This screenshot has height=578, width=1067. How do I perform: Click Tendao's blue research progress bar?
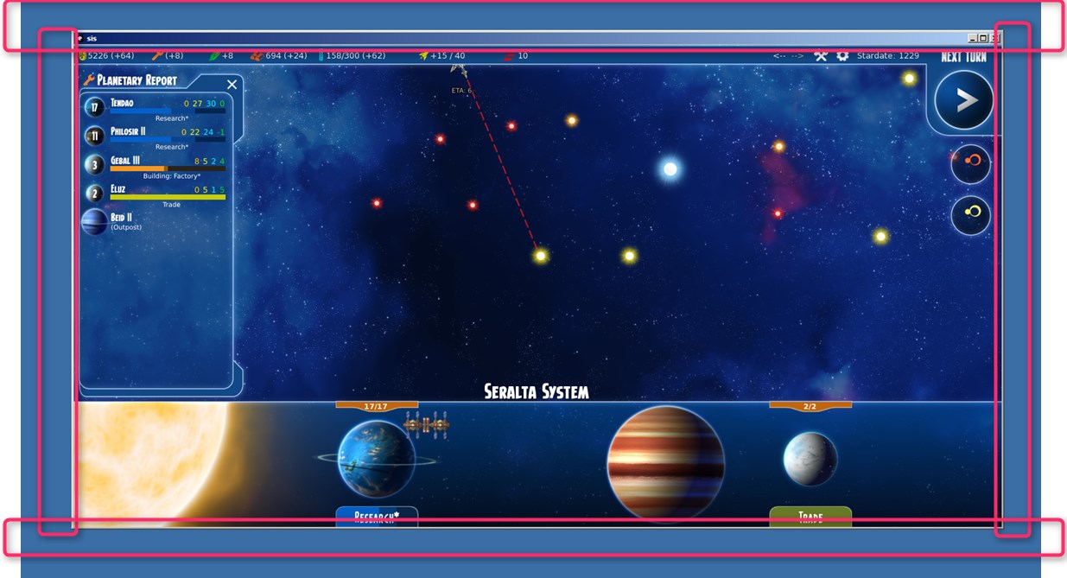point(168,111)
